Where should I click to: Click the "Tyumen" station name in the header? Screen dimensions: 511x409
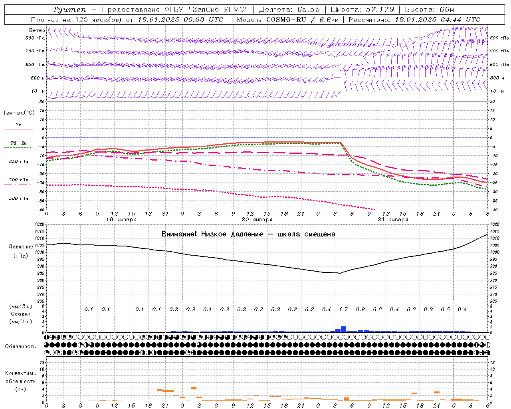69,10
